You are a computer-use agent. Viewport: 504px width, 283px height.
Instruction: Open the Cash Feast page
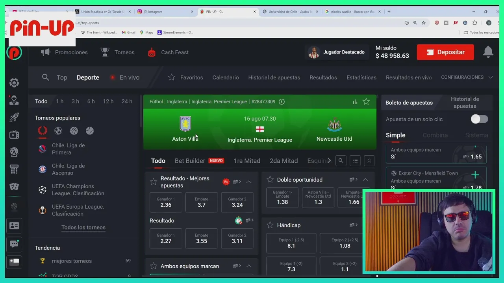pyautogui.click(x=168, y=52)
